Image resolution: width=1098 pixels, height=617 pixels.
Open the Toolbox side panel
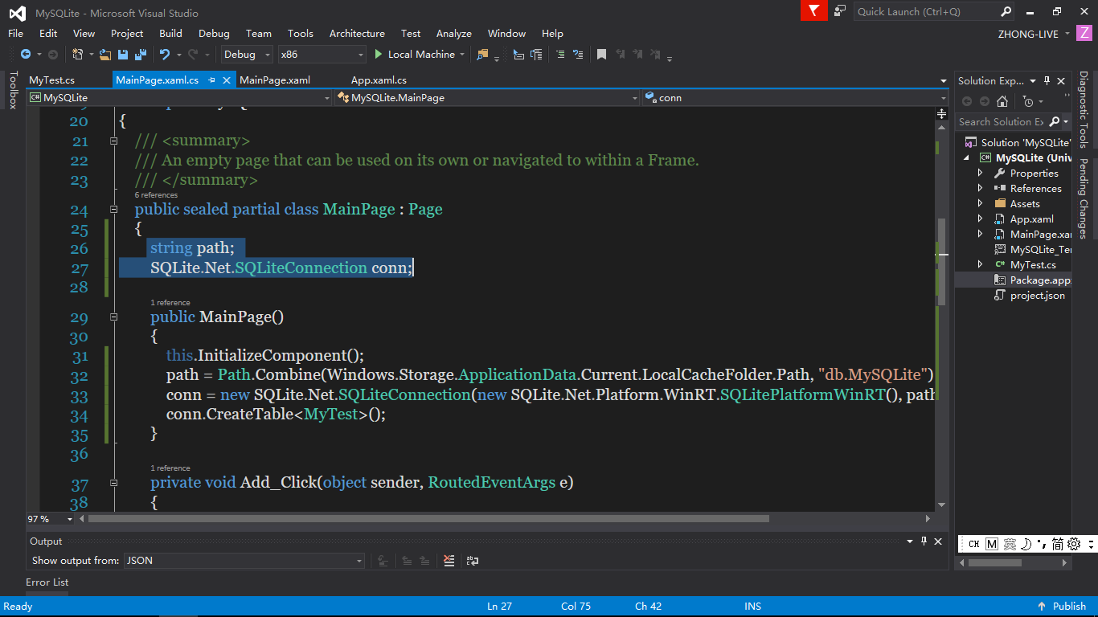pos(12,90)
